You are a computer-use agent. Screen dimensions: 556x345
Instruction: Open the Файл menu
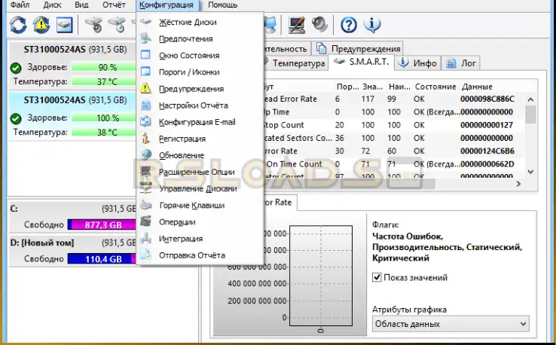pos(20,5)
